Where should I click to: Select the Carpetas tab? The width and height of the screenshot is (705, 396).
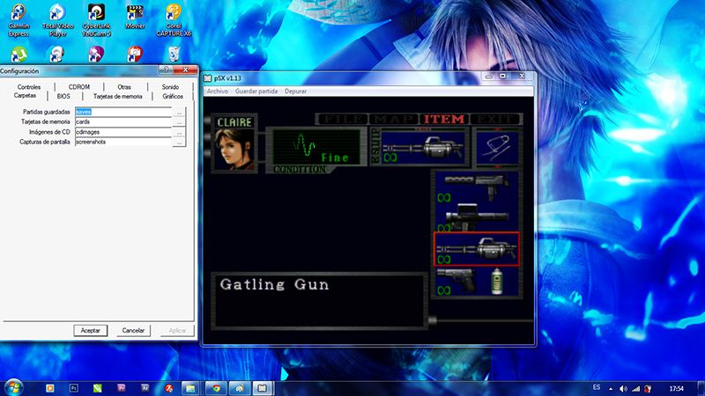coord(25,96)
